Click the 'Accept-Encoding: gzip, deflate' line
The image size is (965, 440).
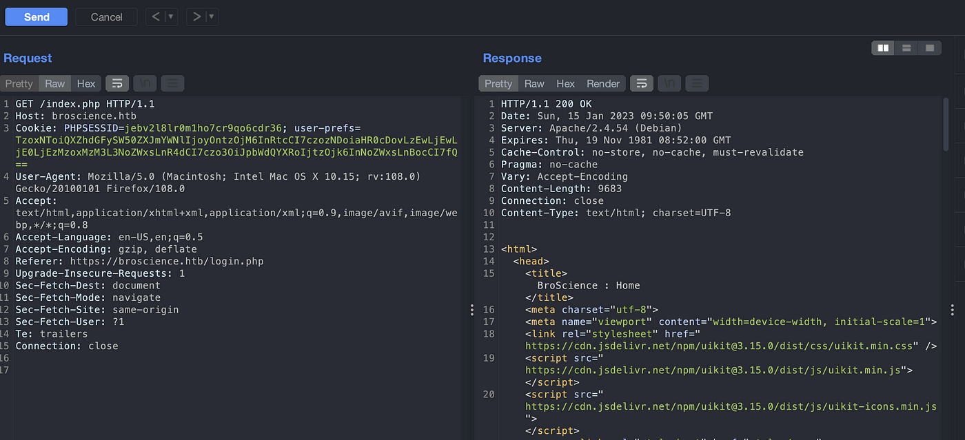106,249
